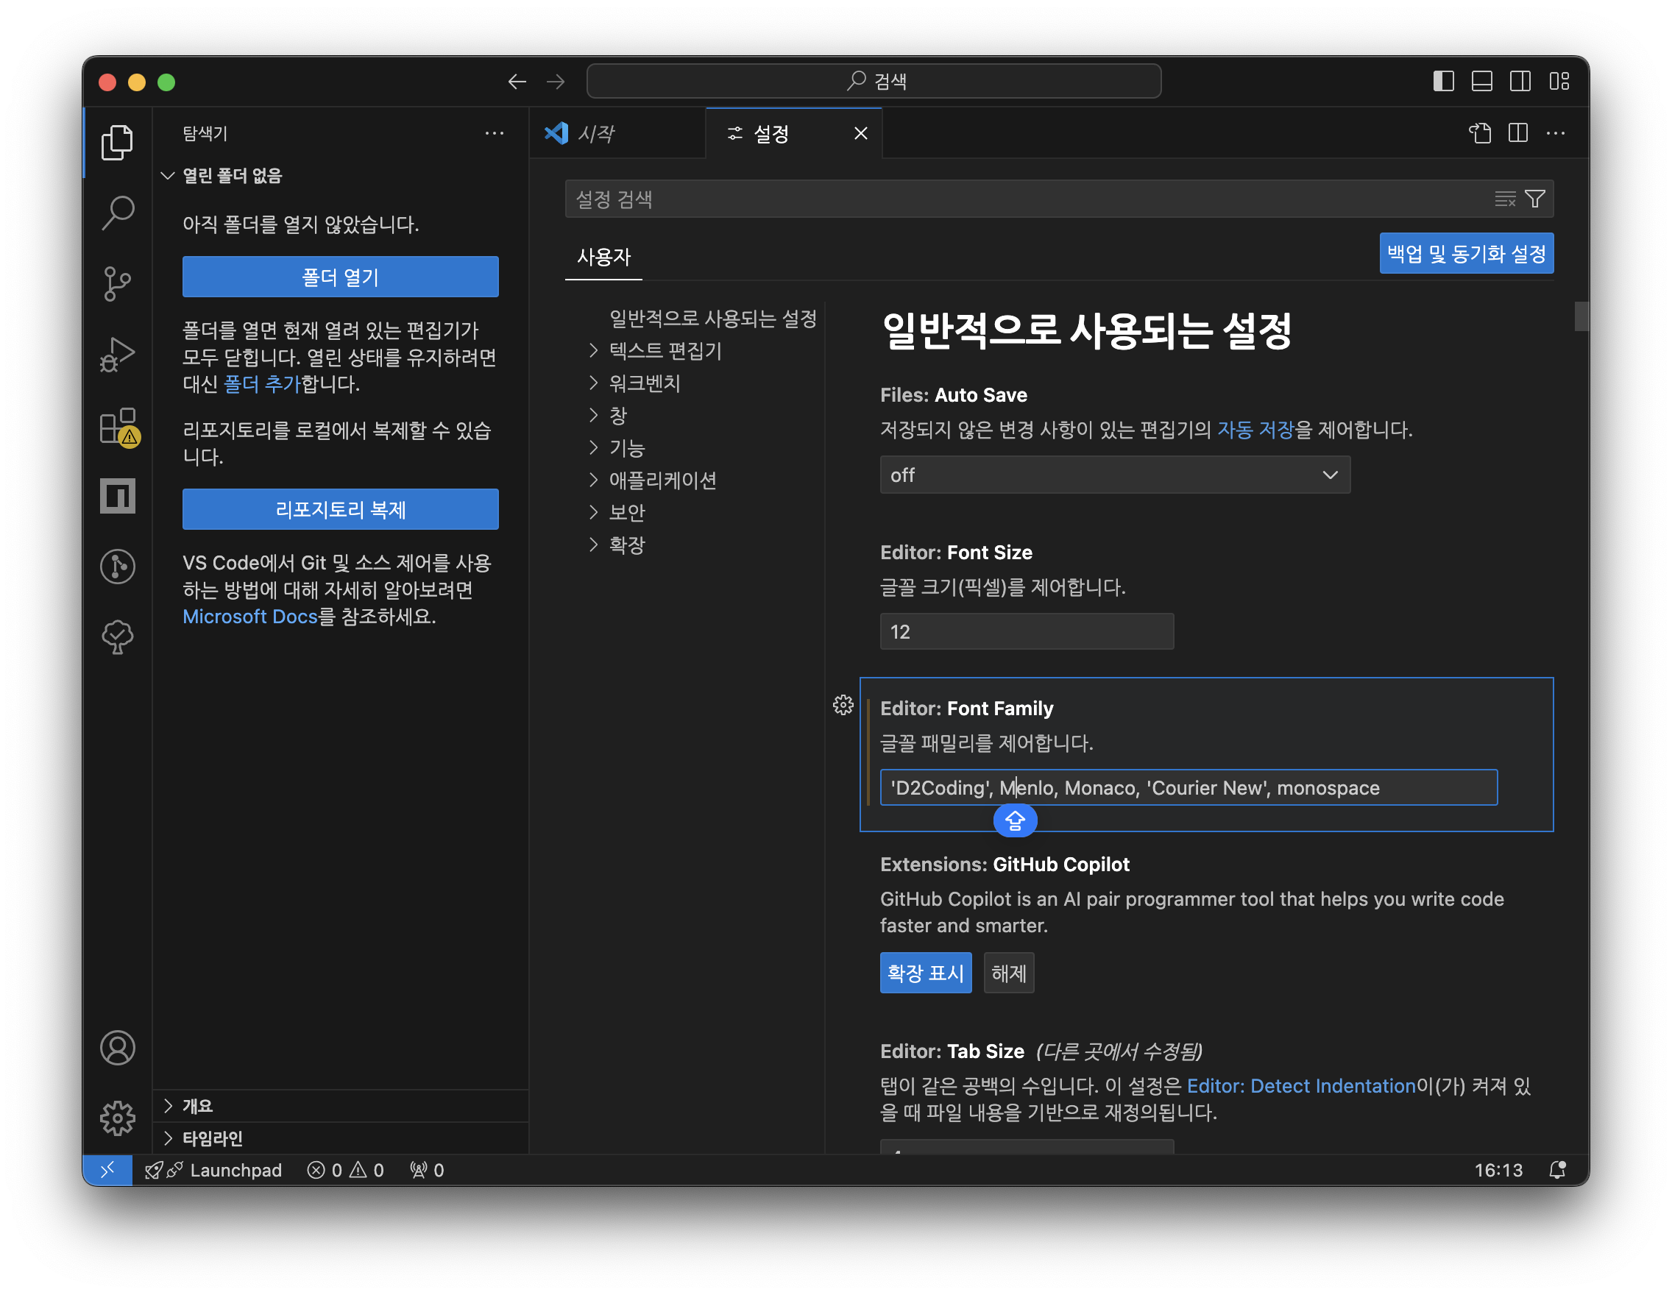1672x1295 pixels.
Task: Open the Microsoft Docs link
Action: click(249, 616)
